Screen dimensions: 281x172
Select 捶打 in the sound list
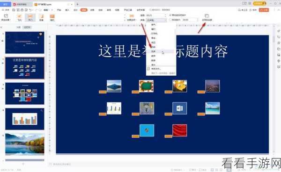(x=154, y=29)
